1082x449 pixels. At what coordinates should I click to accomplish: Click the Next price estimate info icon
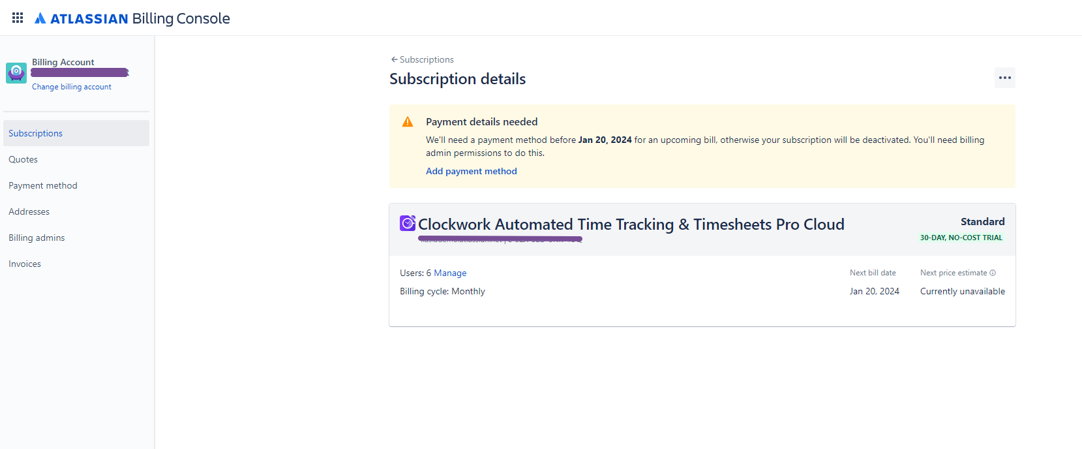[x=993, y=273]
